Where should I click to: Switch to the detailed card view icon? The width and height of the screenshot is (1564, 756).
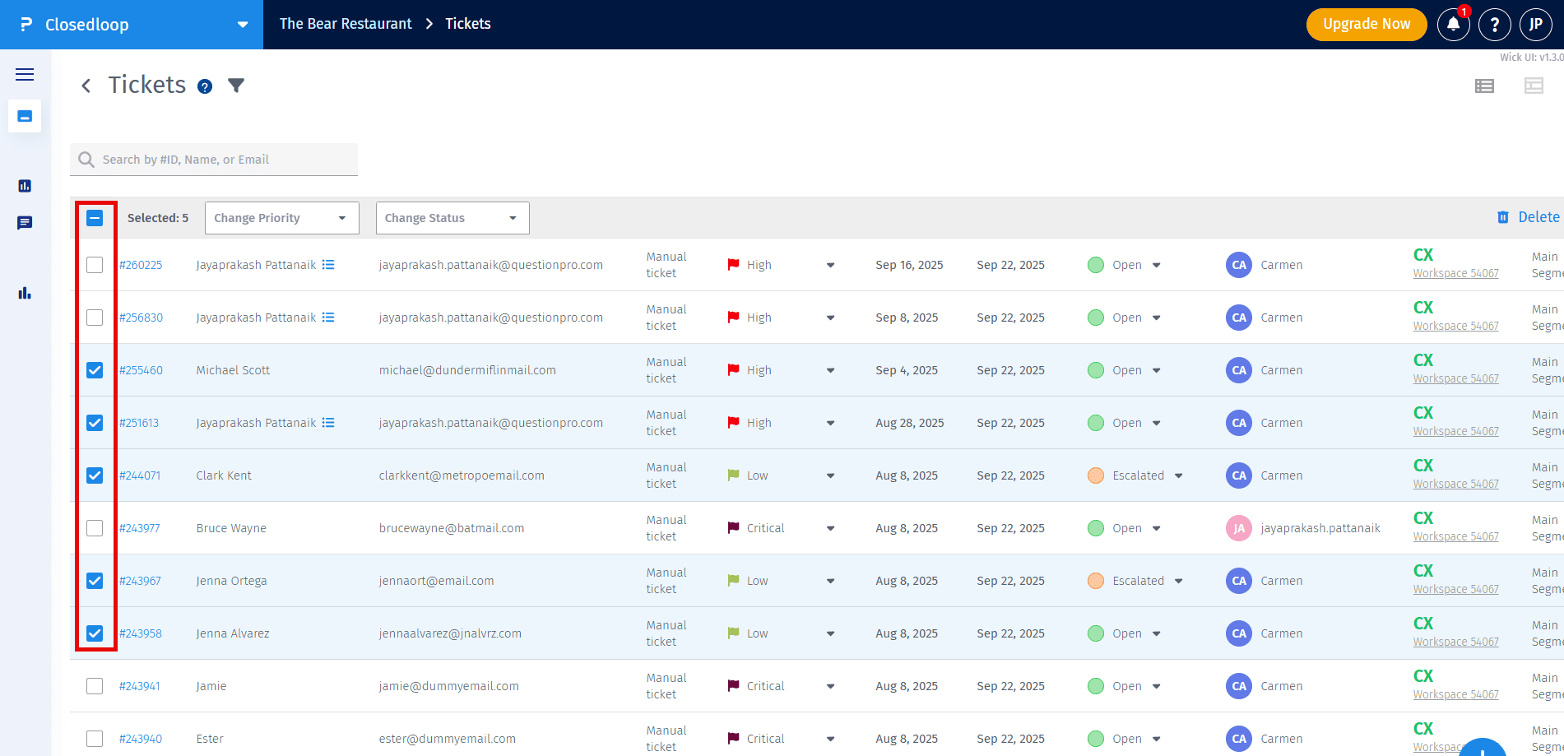(x=1534, y=86)
